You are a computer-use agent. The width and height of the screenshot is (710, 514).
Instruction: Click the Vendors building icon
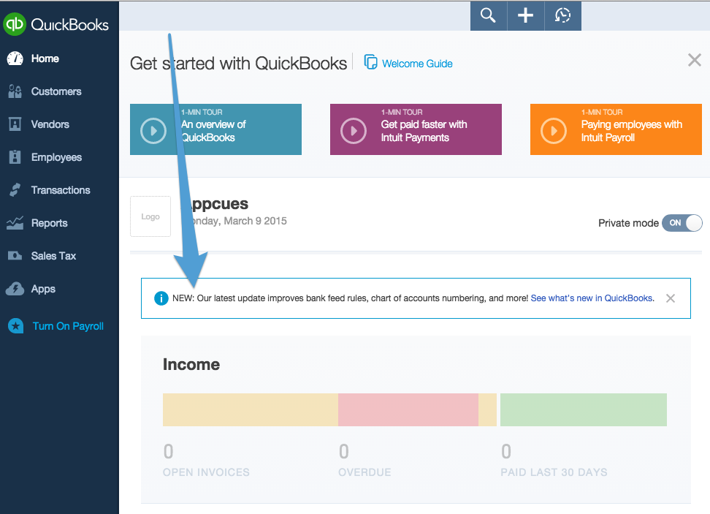click(15, 124)
